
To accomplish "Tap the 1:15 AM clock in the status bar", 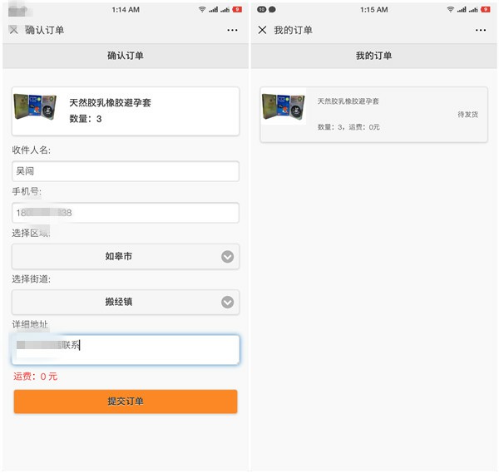I will point(374,10).
